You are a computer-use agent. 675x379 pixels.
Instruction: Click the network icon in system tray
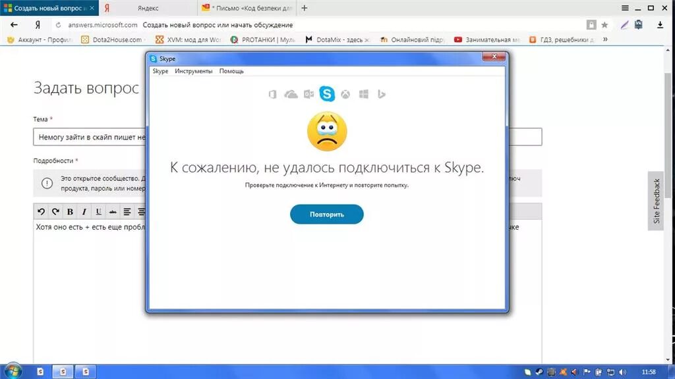pos(610,372)
